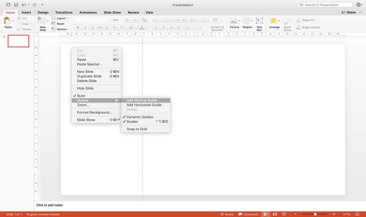Screen dimensions: 366x217
Task: Switch to Slide Sorter view icon
Action: pos(275,214)
